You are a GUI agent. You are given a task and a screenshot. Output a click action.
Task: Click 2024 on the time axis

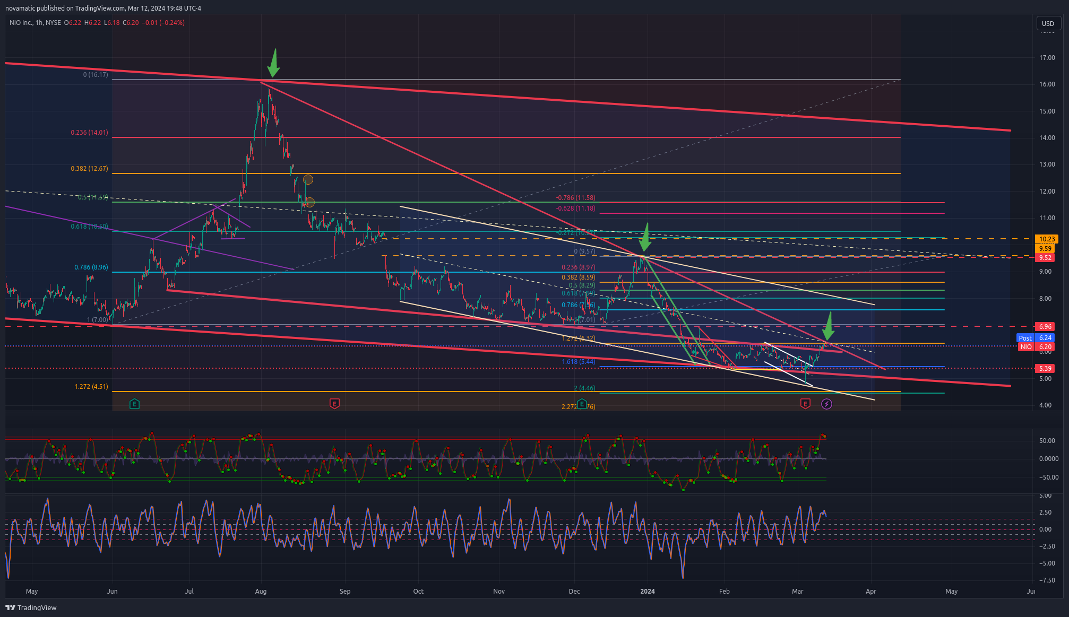(x=648, y=591)
